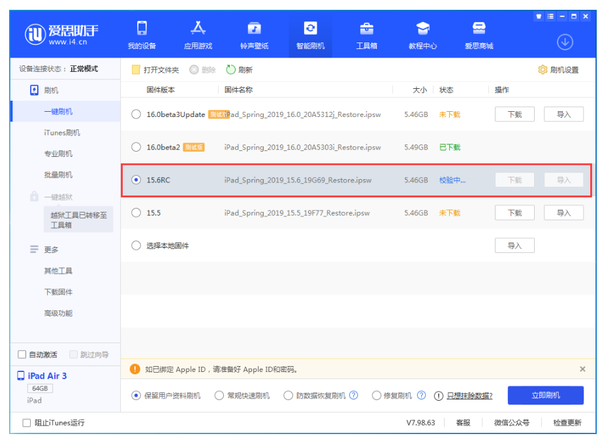Click the download manager arrow icon
The height and width of the screenshot is (438, 600).
565,42
